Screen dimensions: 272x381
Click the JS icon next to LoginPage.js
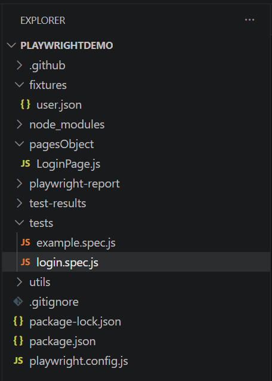[25, 164]
